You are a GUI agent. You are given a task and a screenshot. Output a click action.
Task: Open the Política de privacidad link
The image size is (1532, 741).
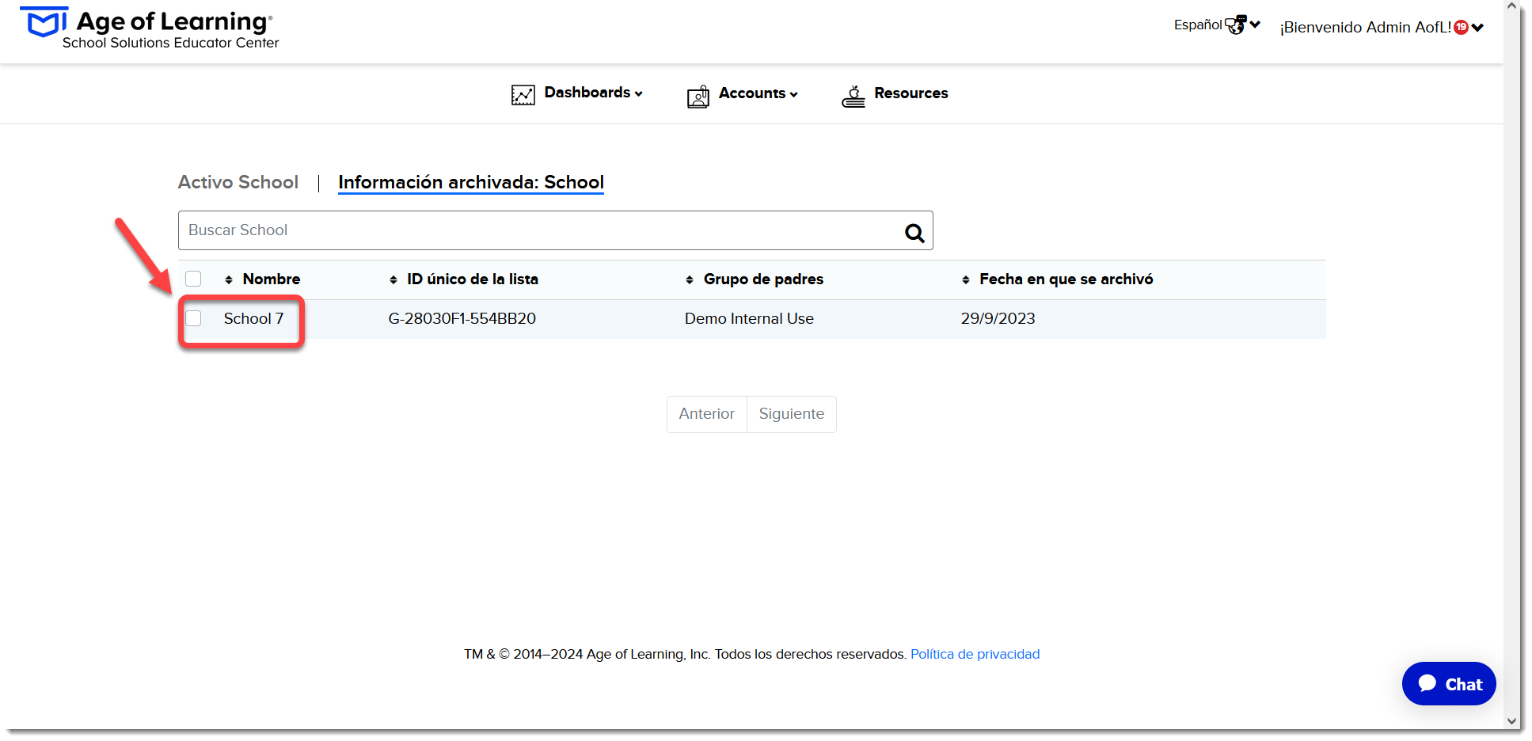point(975,654)
